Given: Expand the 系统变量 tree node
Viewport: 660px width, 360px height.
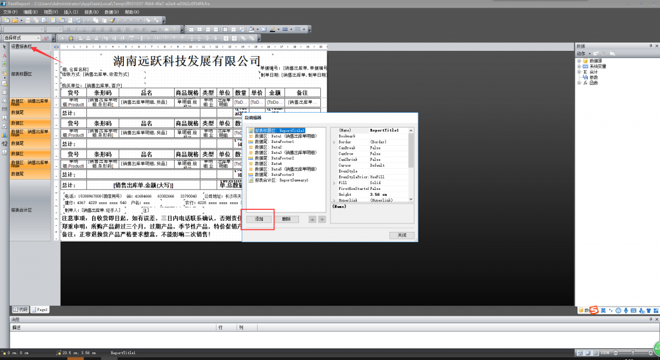Looking at the screenshot, I should (x=579, y=66).
